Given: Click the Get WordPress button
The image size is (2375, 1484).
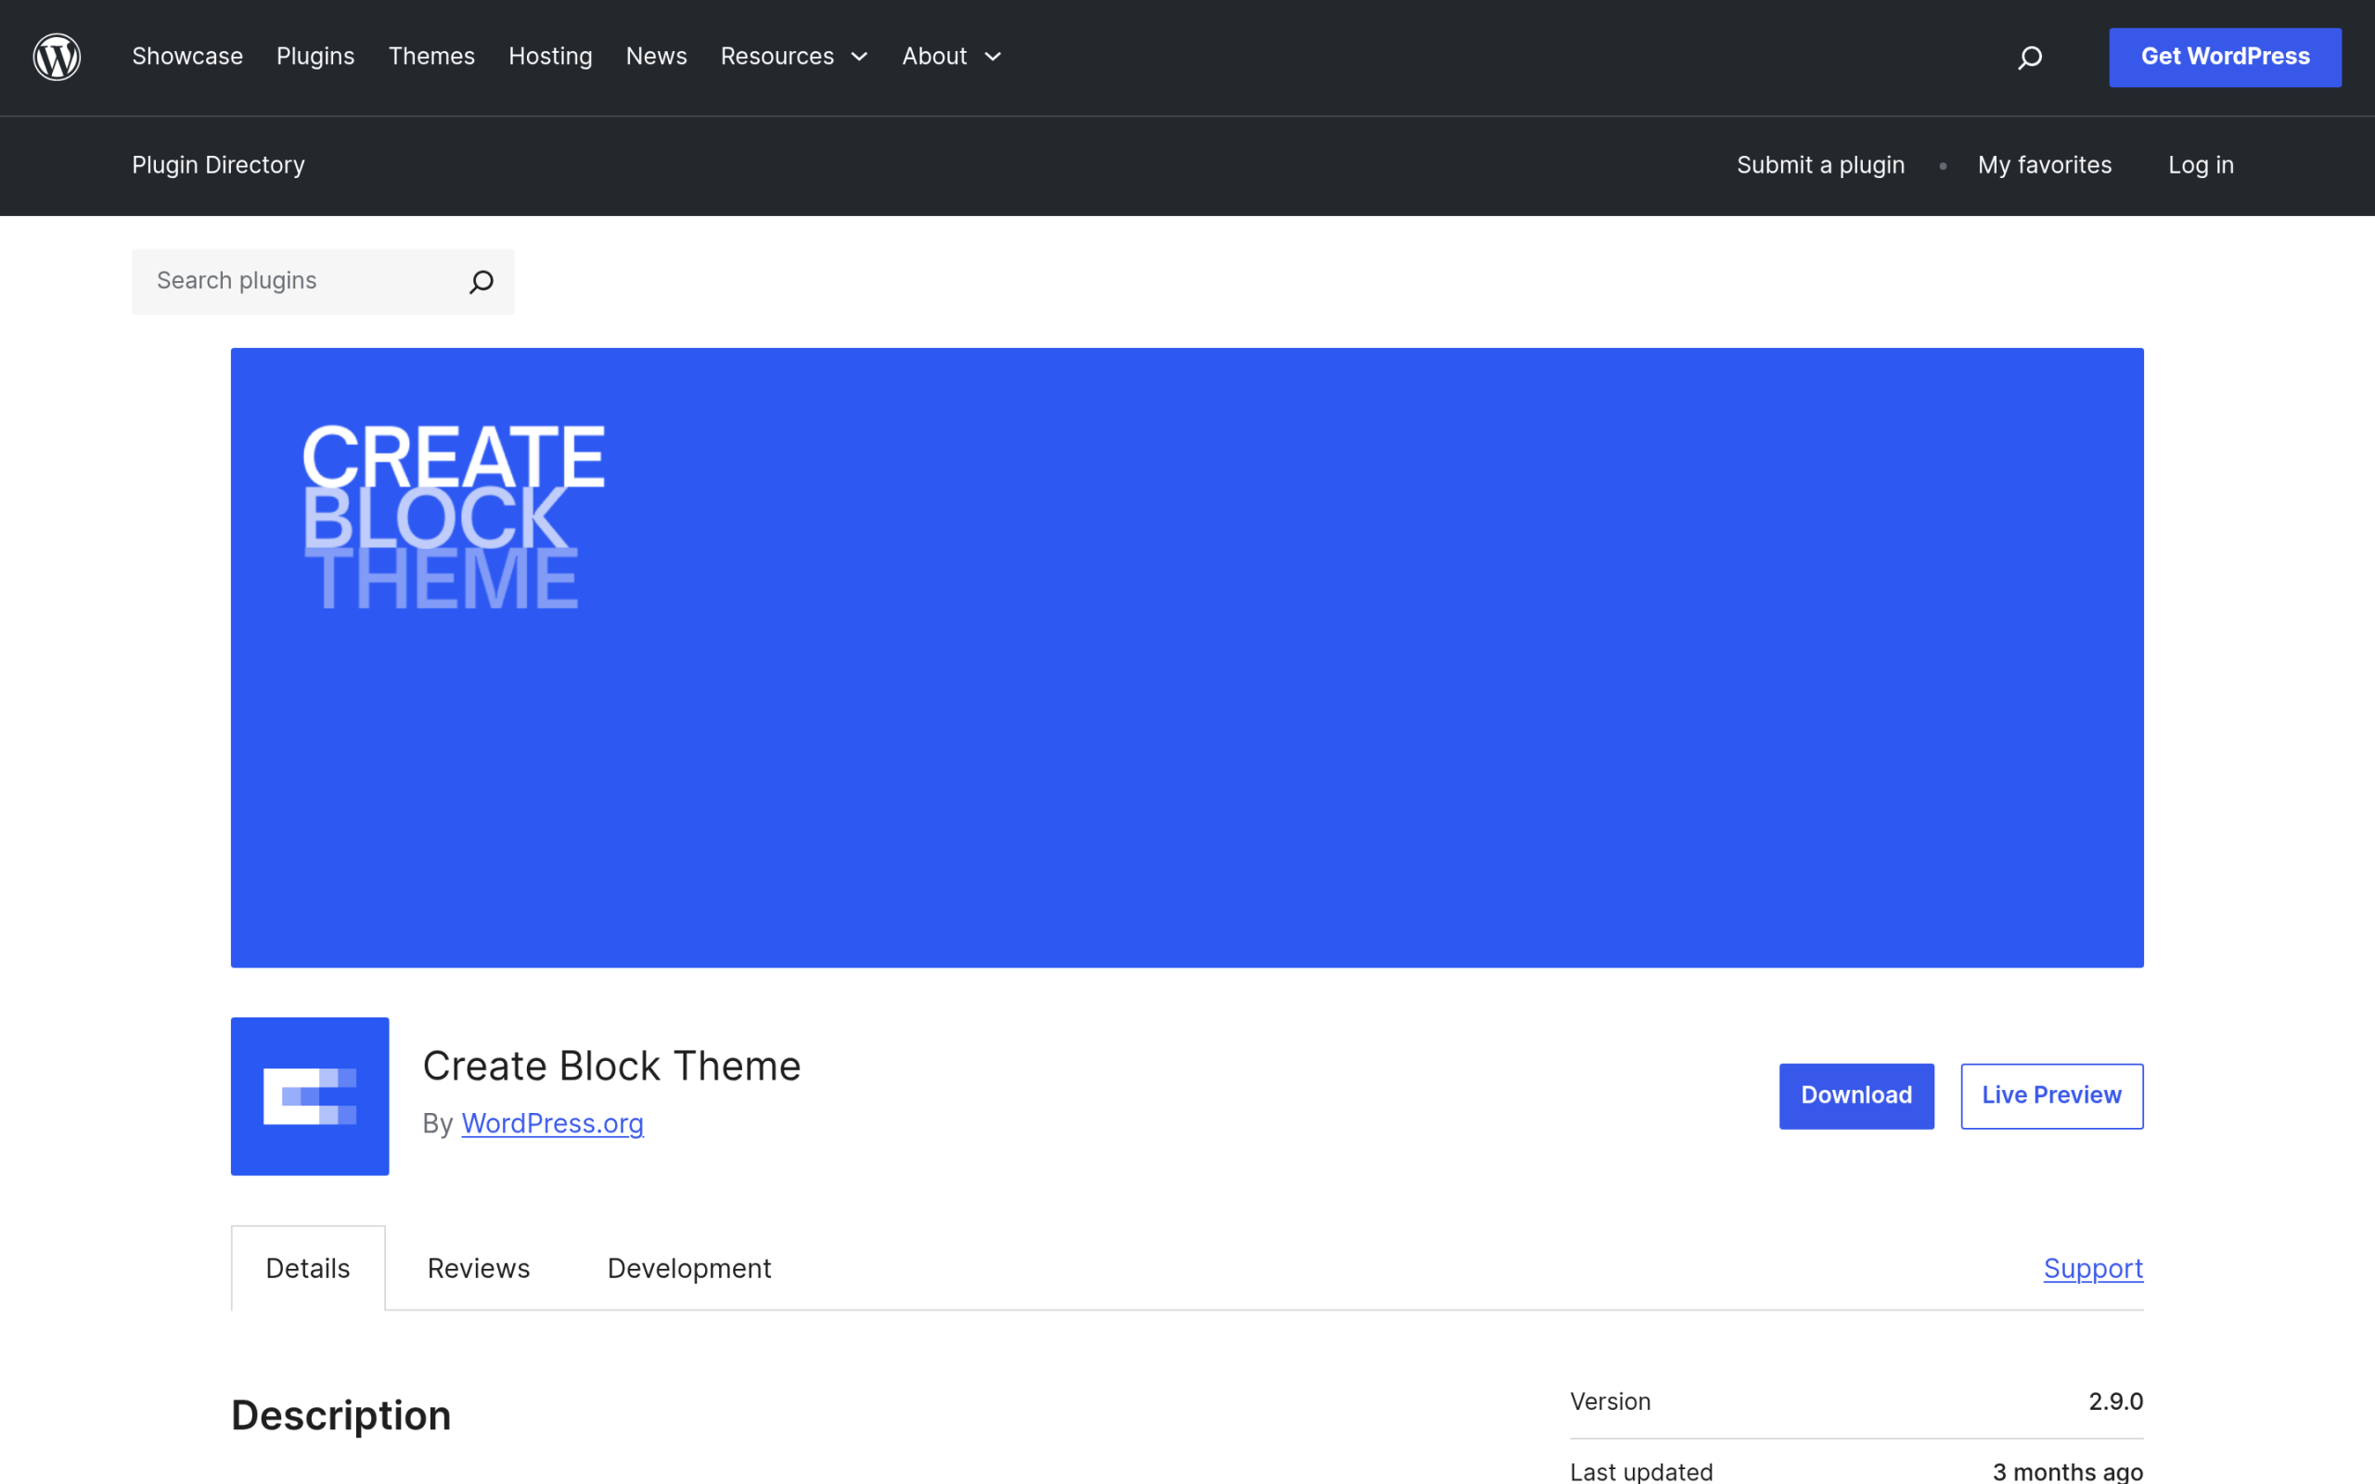Looking at the screenshot, I should 2225,57.
